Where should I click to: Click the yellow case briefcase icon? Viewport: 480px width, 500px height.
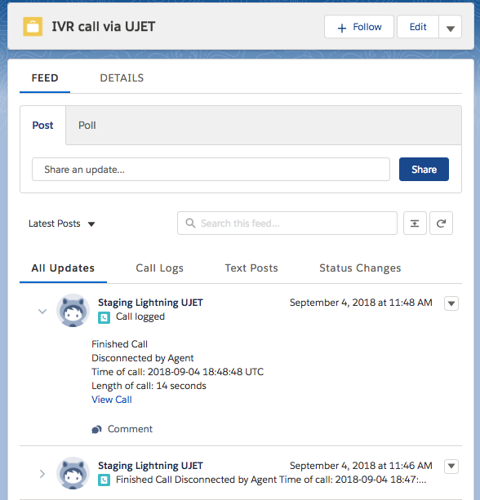pos(33,26)
